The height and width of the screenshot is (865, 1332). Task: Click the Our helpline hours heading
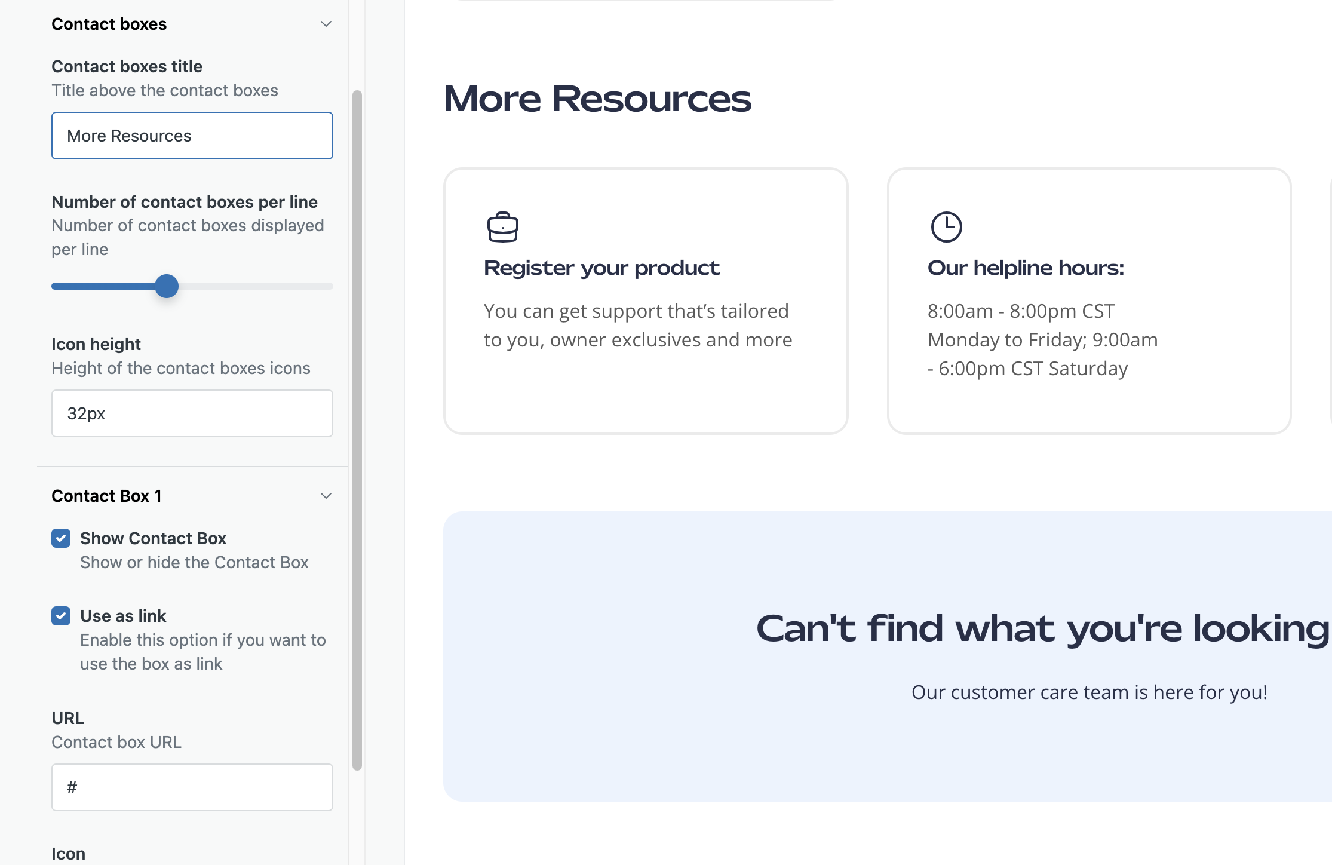pos(1026,268)
